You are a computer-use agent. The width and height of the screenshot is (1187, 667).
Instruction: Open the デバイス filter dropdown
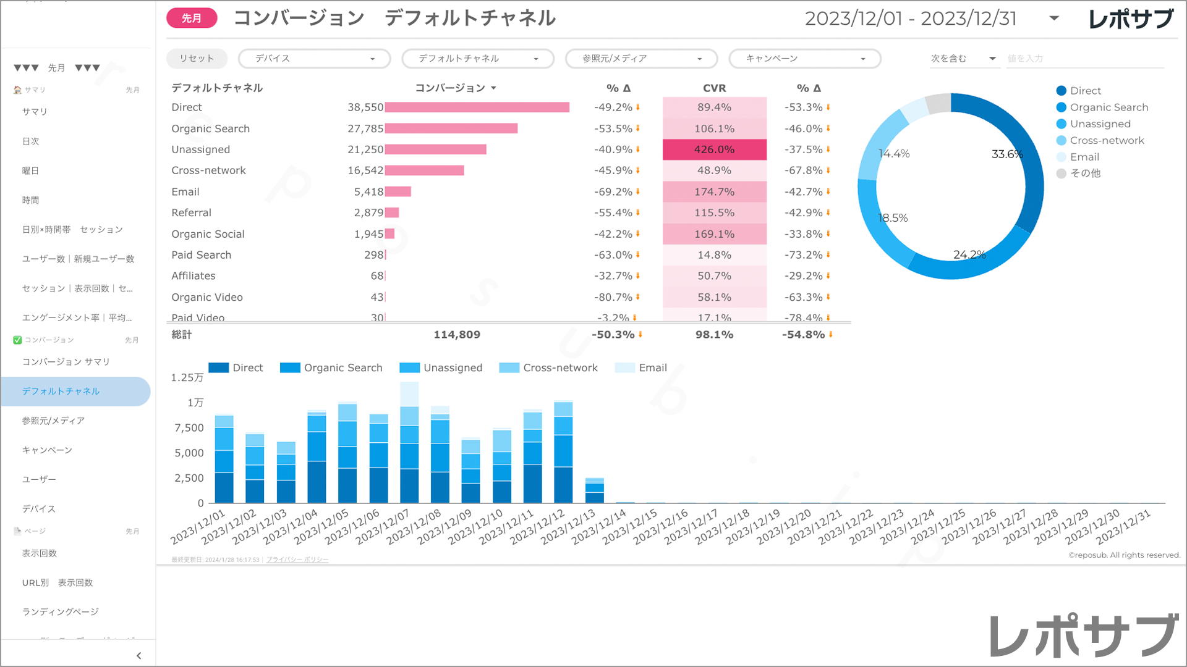click(x=314, y=59)
